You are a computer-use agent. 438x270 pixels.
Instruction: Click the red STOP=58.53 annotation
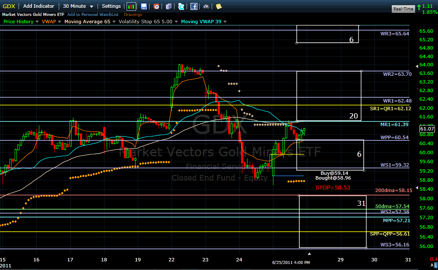(x=333, y=188)
